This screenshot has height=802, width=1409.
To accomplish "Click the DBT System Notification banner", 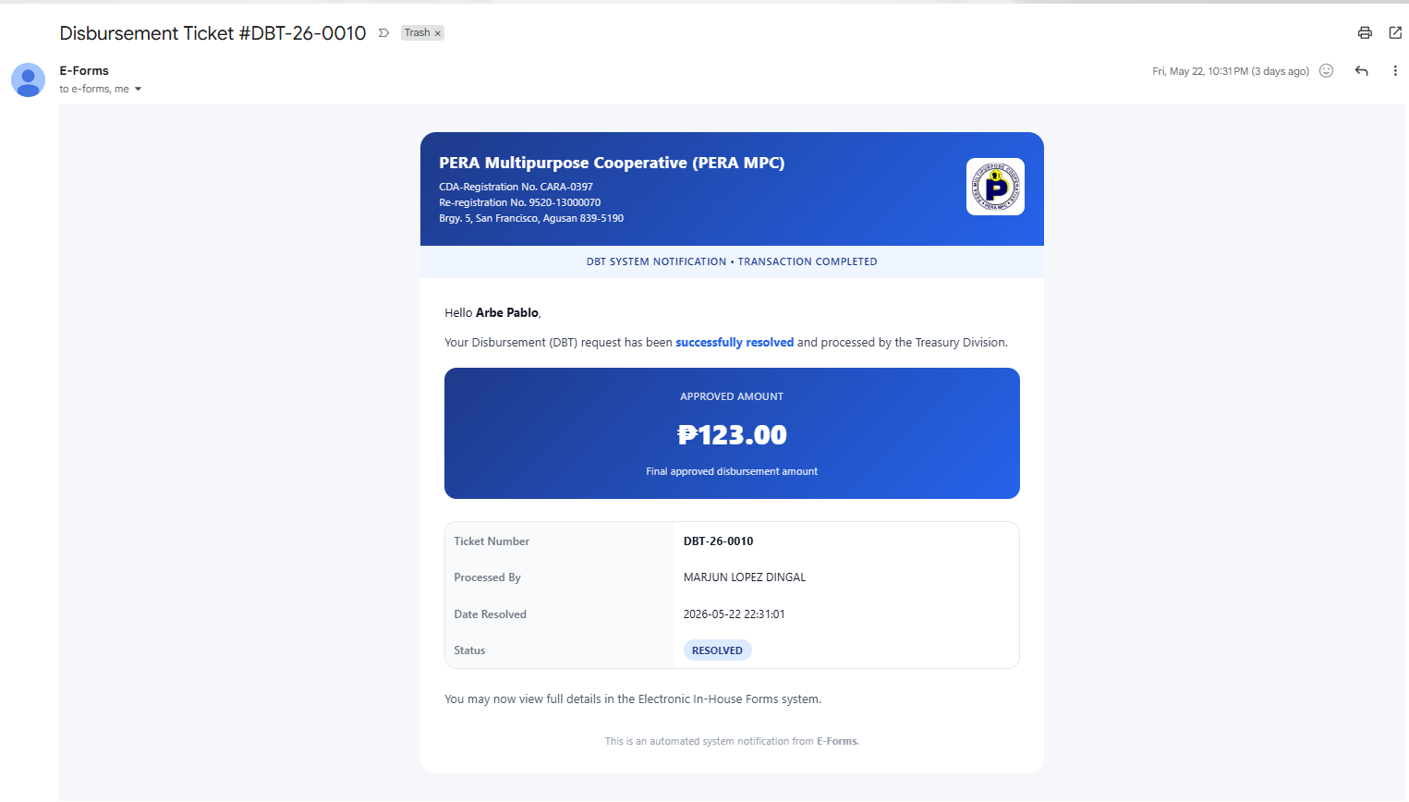I will click(x=732, y=261).
